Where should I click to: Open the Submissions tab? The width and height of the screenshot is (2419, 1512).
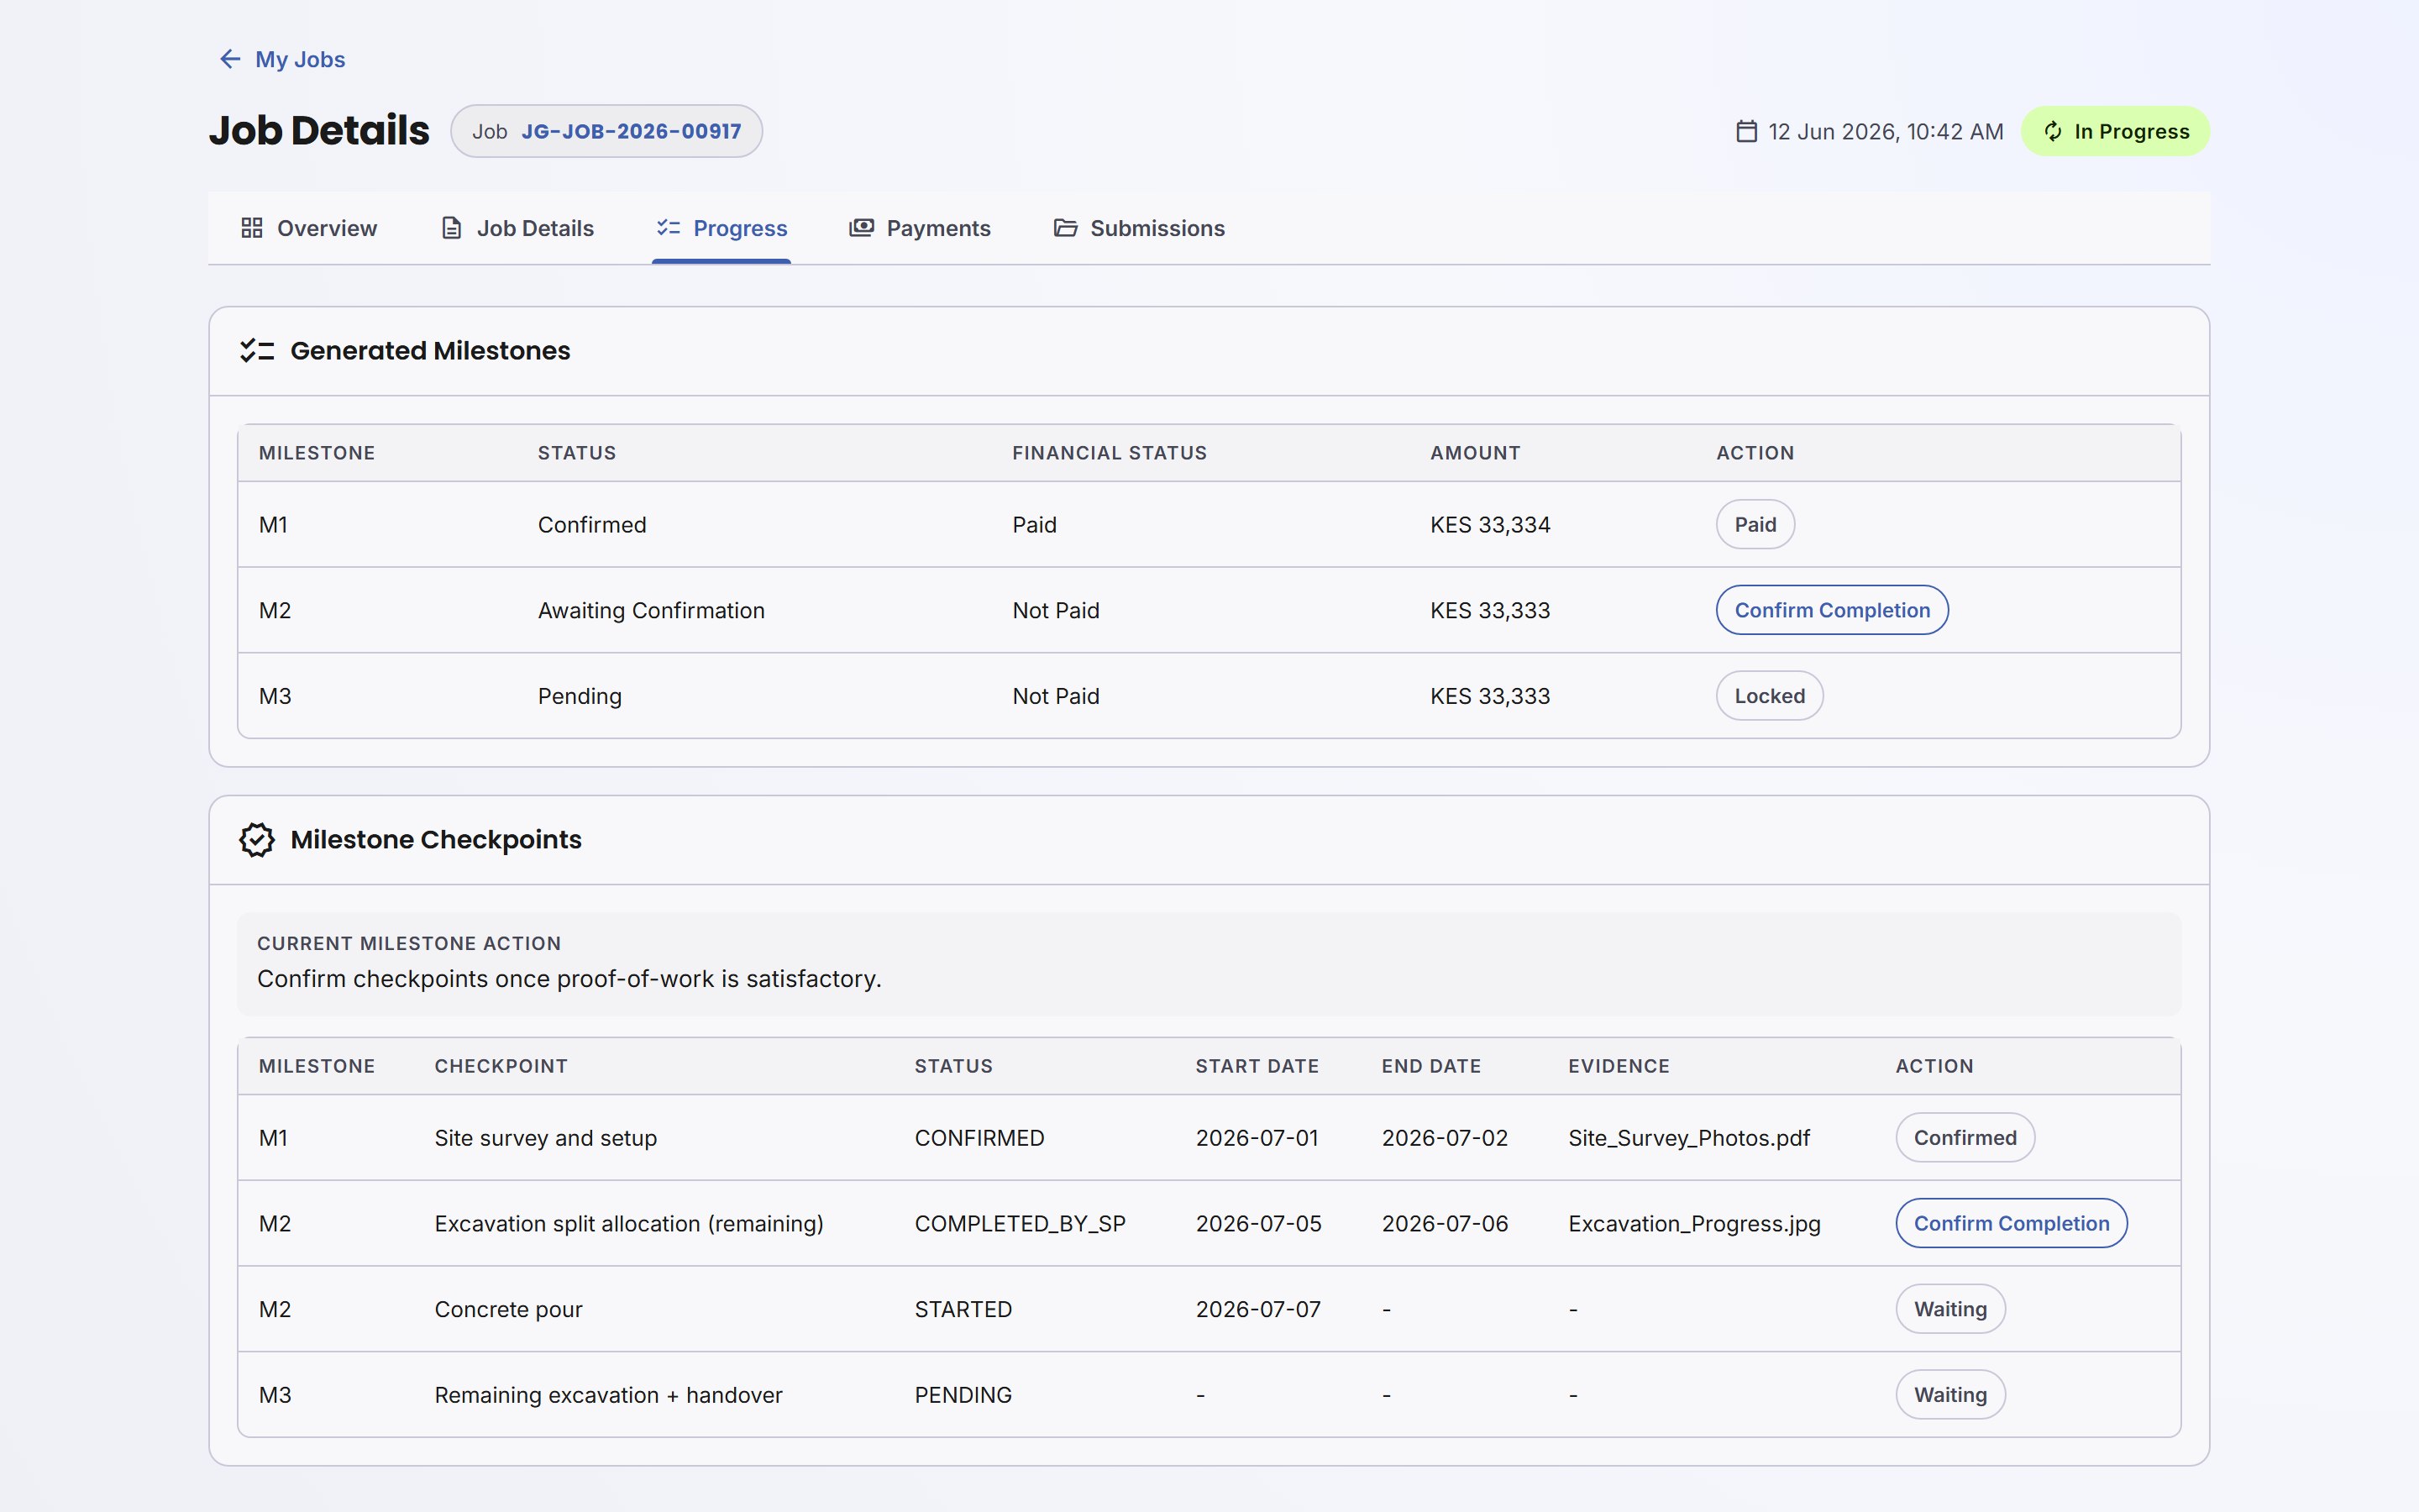pos(1140,228)
